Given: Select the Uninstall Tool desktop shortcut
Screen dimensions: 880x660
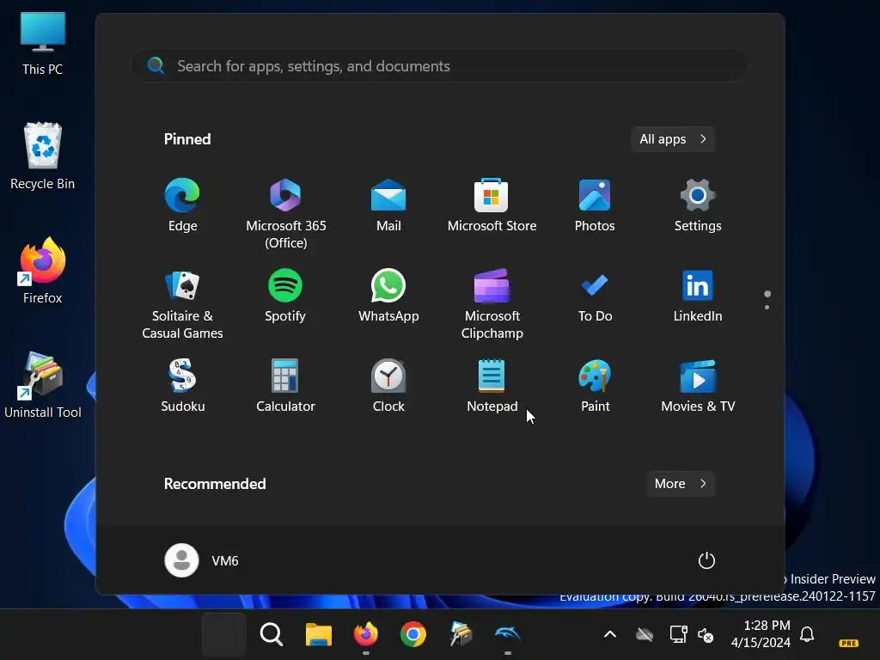Looking at the screenshot, I should coord(43,385).
